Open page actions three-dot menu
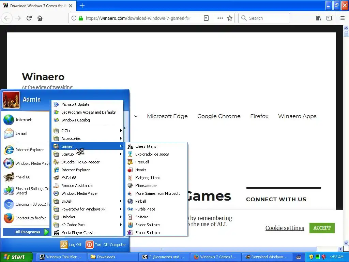 point(220,18)
